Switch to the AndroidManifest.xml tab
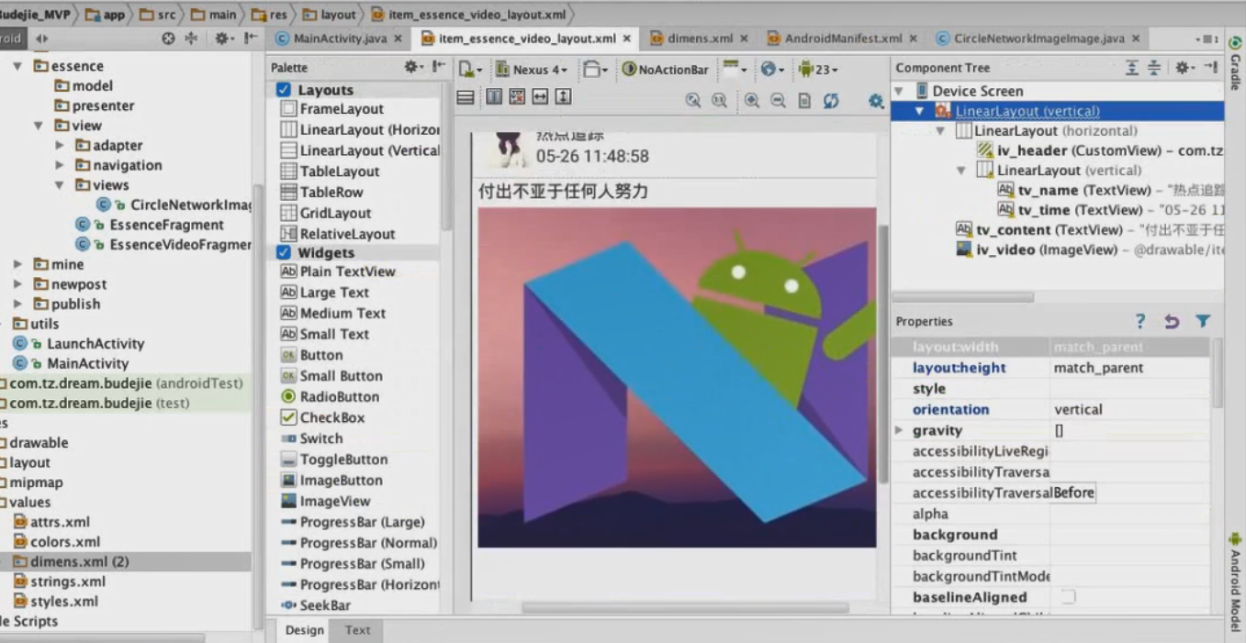The width and height of the screenshot is (1246, 643). coord(843,39)
